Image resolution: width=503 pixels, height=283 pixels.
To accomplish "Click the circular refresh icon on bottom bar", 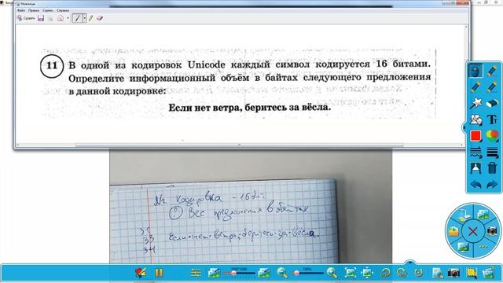I will click(419, 273).
